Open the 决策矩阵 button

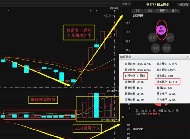(x=183, y=5)
